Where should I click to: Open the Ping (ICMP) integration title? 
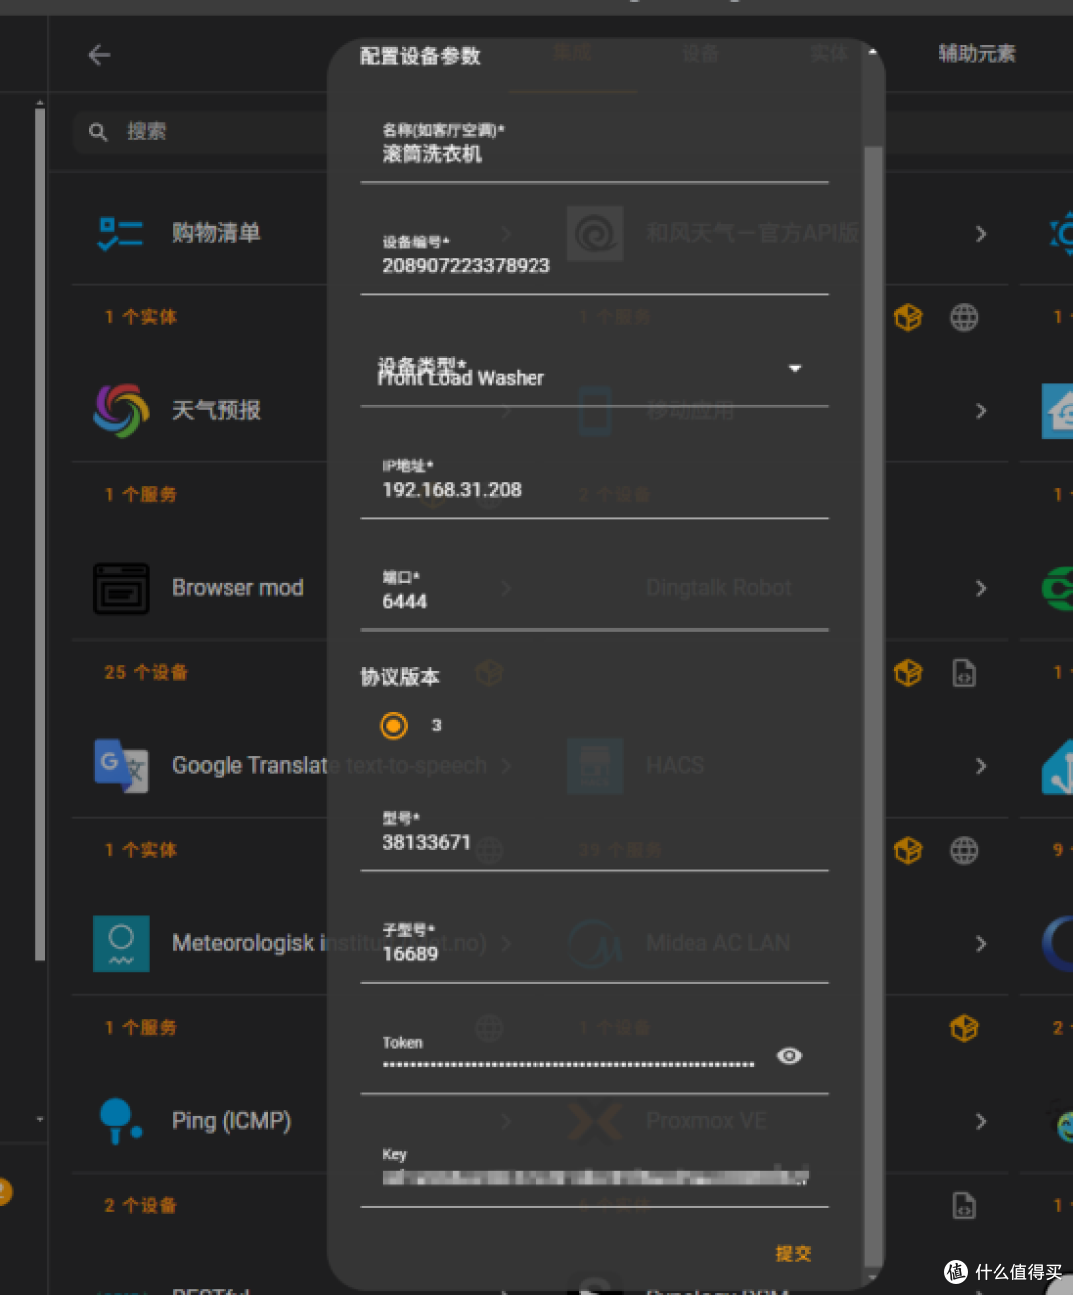coord(231,1121)
